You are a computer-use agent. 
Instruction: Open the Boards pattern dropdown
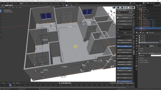(x=125, y=37)
